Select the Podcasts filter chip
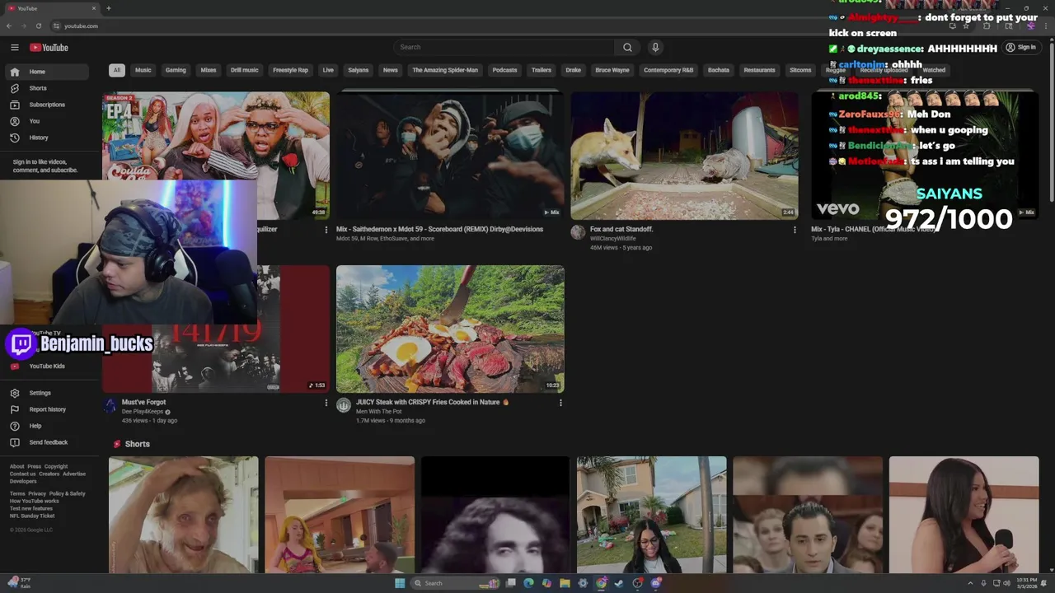The image size is (1055, 593). point(504,70)
